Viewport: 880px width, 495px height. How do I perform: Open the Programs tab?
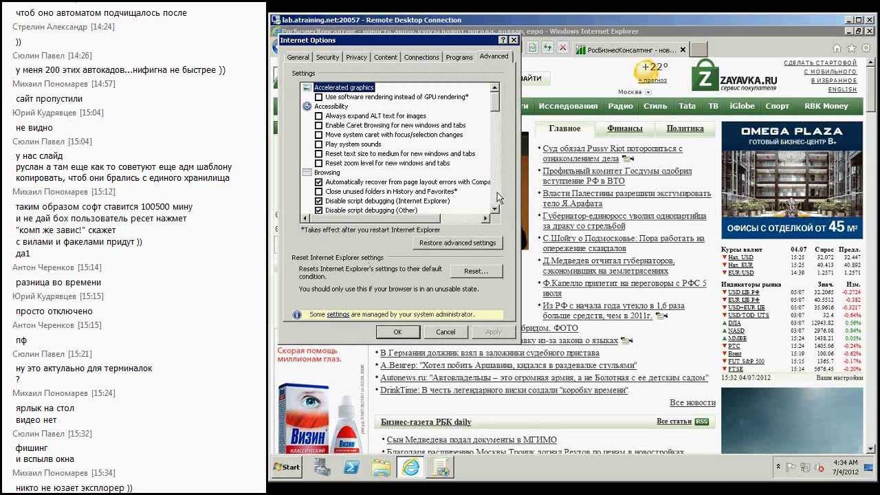459,58
